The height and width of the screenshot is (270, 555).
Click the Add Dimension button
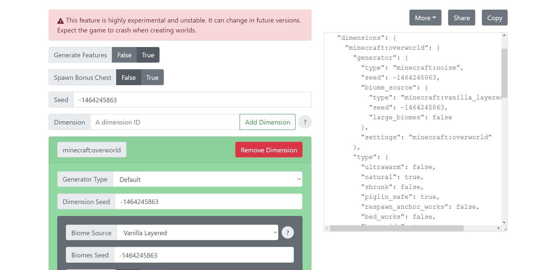(x=267, y=122)
